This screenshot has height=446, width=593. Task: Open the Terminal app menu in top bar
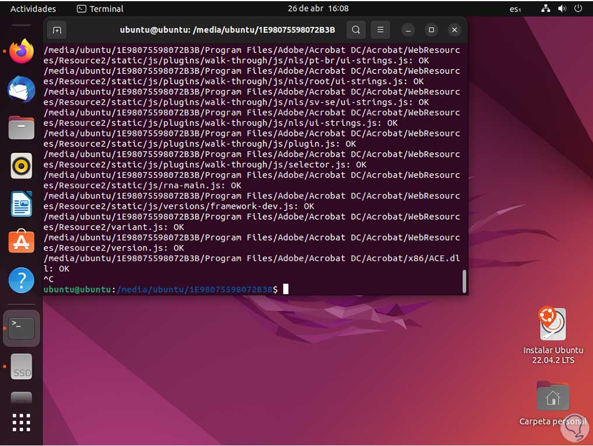pos(100,9)
